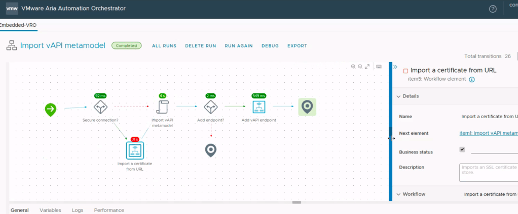518x214 pixels.
Task: Zoom out on the workflow canvas
Action: pyautogui.click(x=360, y=67)
